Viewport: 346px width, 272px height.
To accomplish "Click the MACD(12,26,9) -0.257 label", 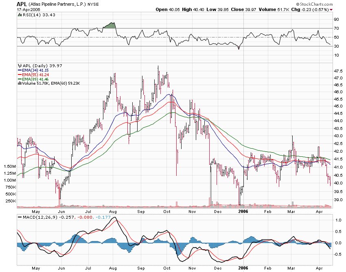I will click(x=48, y=217).
